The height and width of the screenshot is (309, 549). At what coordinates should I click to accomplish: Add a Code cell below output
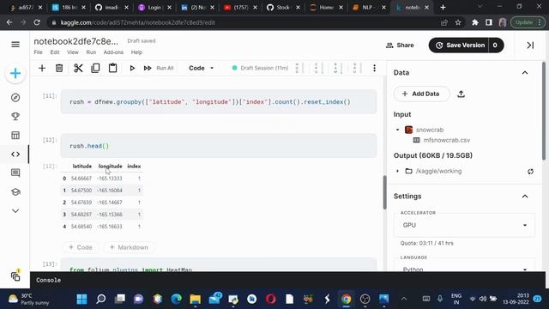(x=81, y=247)
